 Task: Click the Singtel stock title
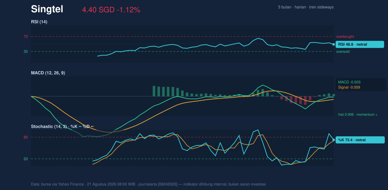(47, 9)
